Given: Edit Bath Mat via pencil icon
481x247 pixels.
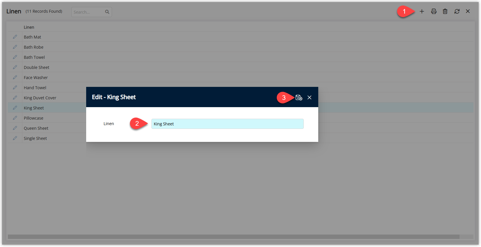Looking at the screenshot, I should (x=15, y=37).
